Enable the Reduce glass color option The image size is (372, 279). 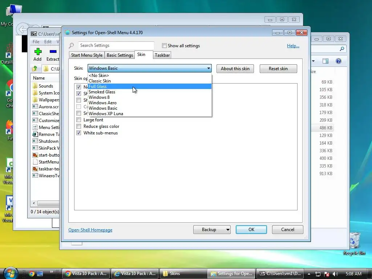pyautogui.click(x=78, y=126)
